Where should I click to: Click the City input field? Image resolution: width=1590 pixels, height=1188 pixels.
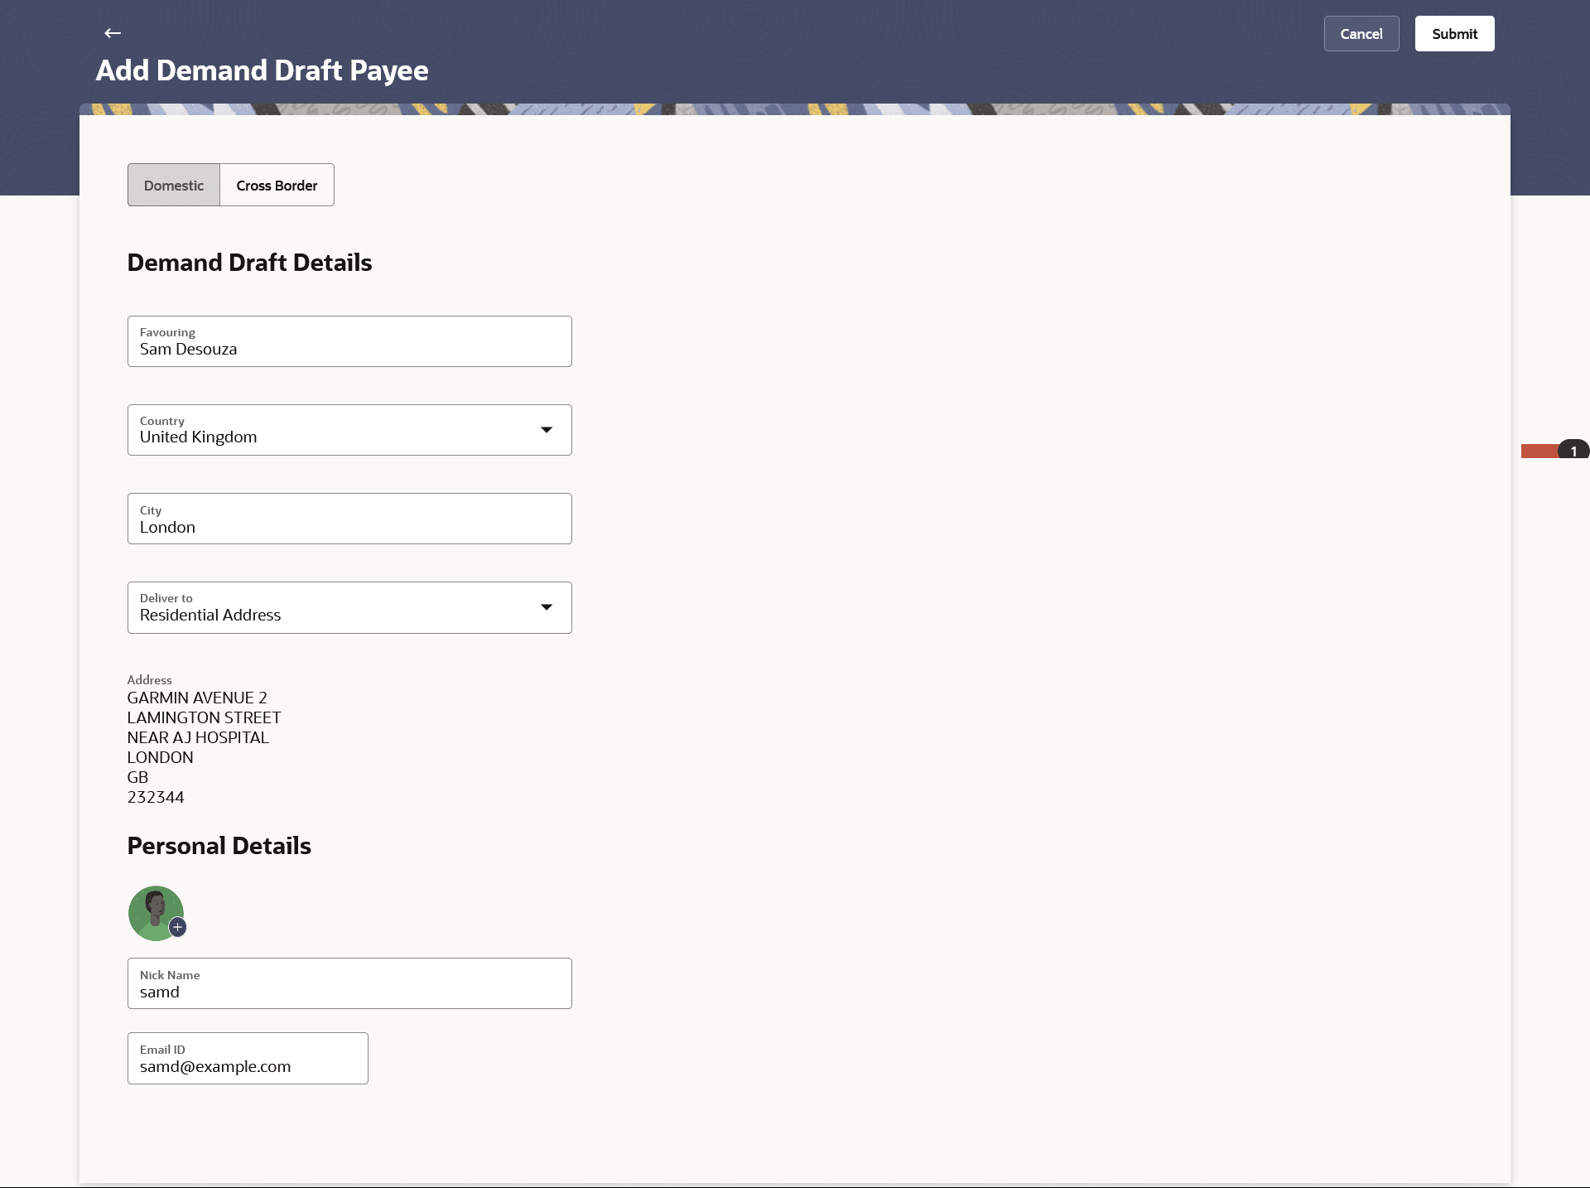click(x=349, y=519)
